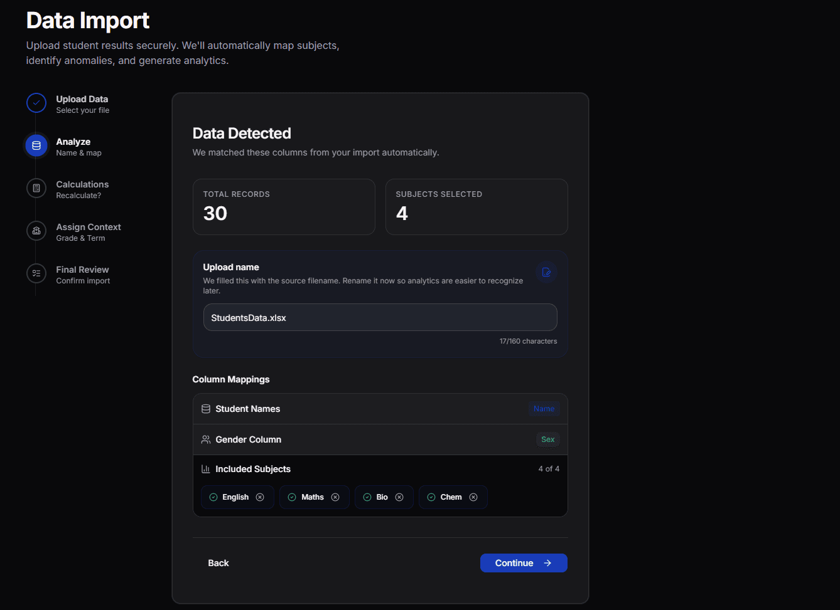Remove the Bio subject with its x icon
This screenshot has width=840, height=610.
click(x=399, y=497)
